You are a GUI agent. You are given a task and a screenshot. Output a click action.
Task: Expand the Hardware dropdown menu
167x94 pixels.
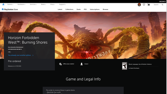click(x=21, y=4)
